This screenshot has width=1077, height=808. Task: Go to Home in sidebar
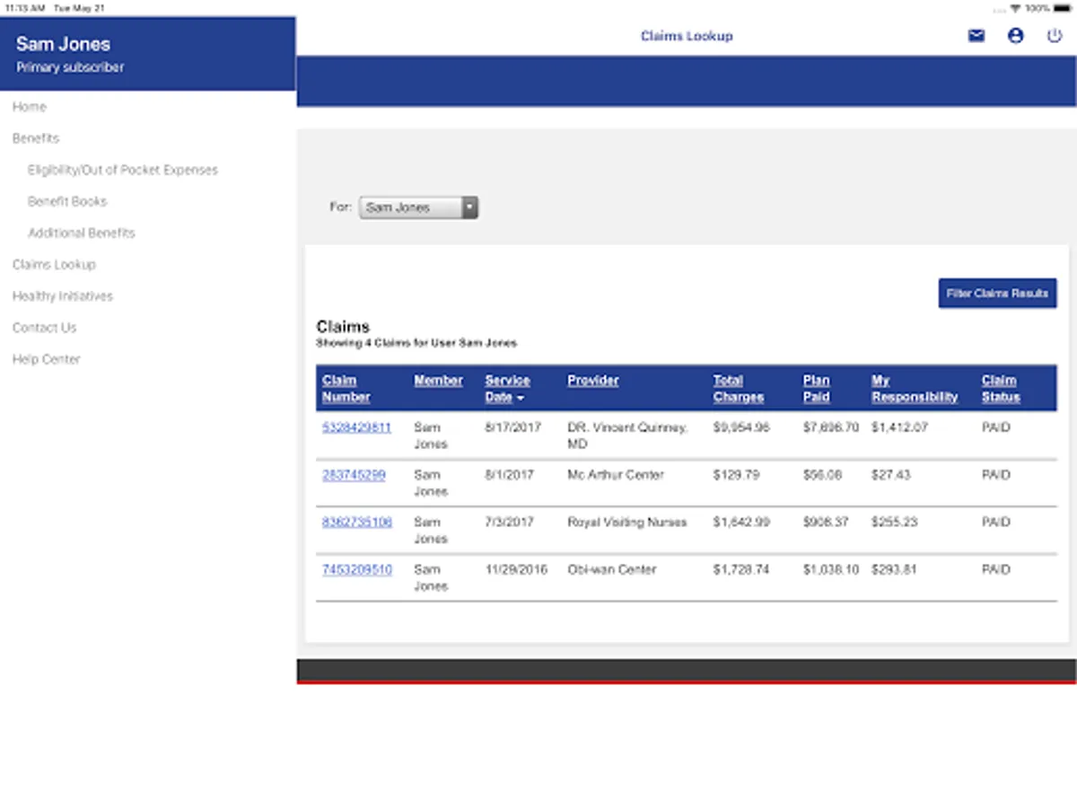click(29, 107)
